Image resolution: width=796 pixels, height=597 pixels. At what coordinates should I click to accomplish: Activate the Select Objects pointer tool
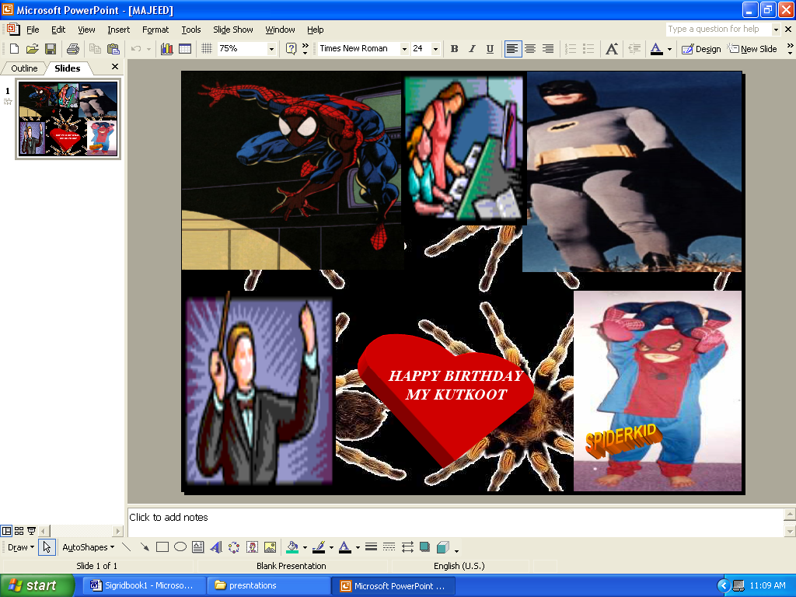point(47,546)
